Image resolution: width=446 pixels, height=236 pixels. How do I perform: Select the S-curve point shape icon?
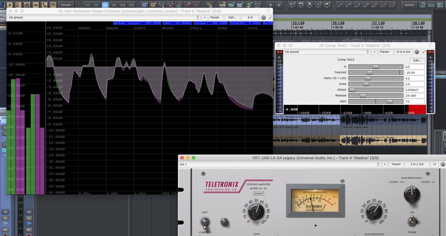366,5
